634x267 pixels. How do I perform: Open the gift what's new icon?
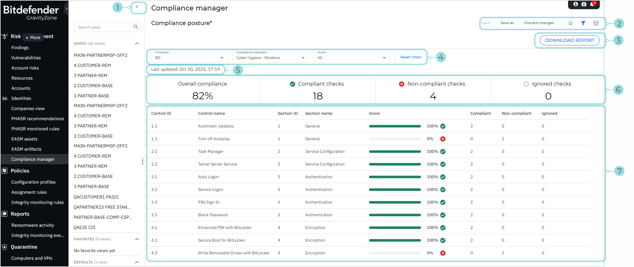pos(584,4)
